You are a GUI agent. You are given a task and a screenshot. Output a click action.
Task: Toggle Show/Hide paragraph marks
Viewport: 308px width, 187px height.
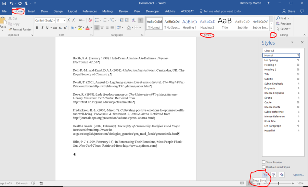tap(141, 20)
